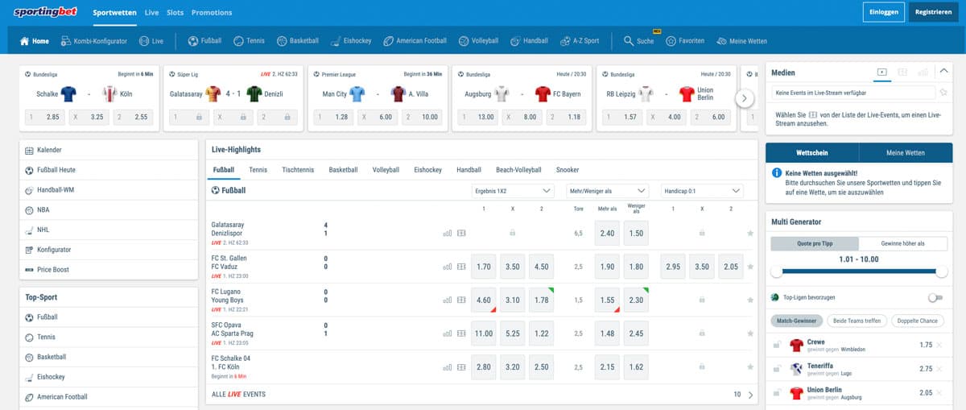The height and width of the screenshot is (410, 966).
Task: Favorite the Galatasaray Denizlispor match star
Action: [x=750, y=233]
